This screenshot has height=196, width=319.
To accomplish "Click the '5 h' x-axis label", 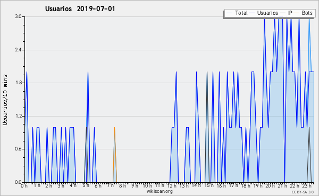I will click(86, 185).
